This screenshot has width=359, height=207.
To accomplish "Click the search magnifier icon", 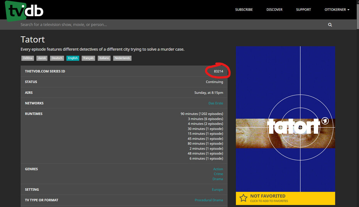I will coord(330,25).
